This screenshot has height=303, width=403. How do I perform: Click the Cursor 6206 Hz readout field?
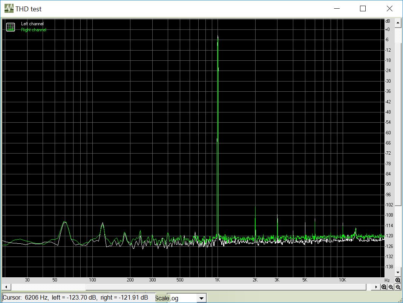(x=78, y=298)
